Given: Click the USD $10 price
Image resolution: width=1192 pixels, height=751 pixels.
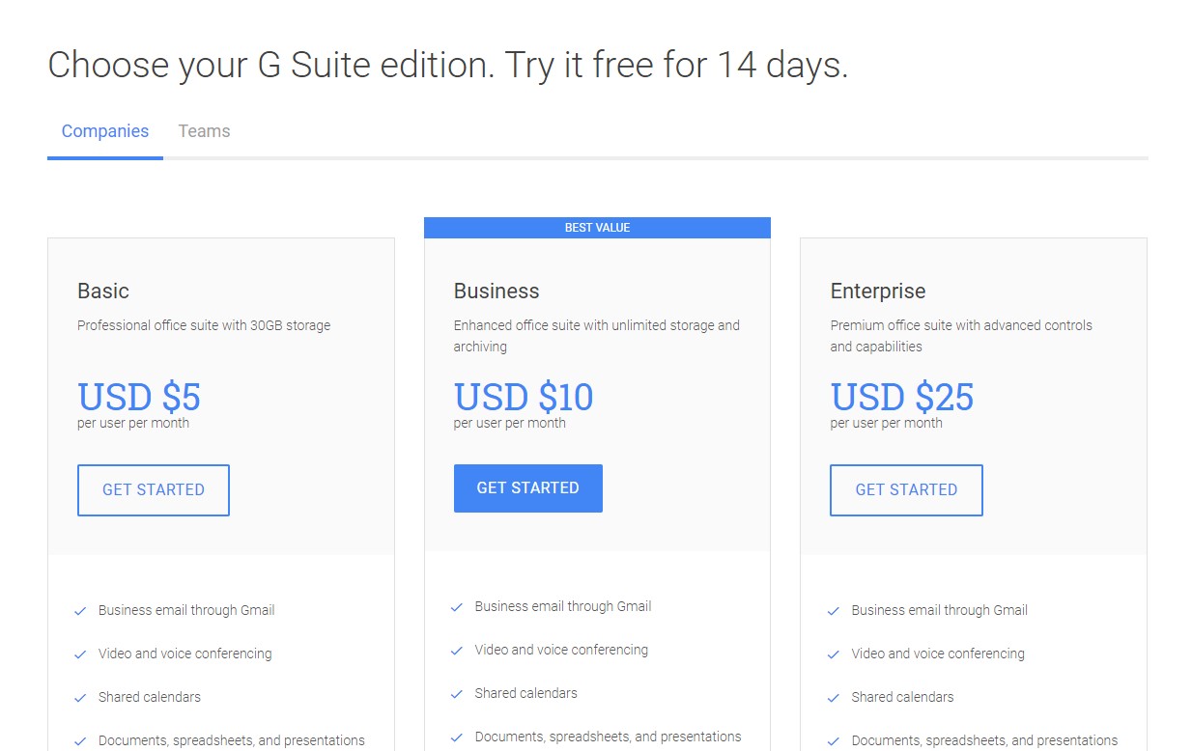Looking at the screenshot, I should (x=524, y=397).
